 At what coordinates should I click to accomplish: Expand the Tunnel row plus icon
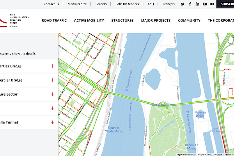[52, 122]
